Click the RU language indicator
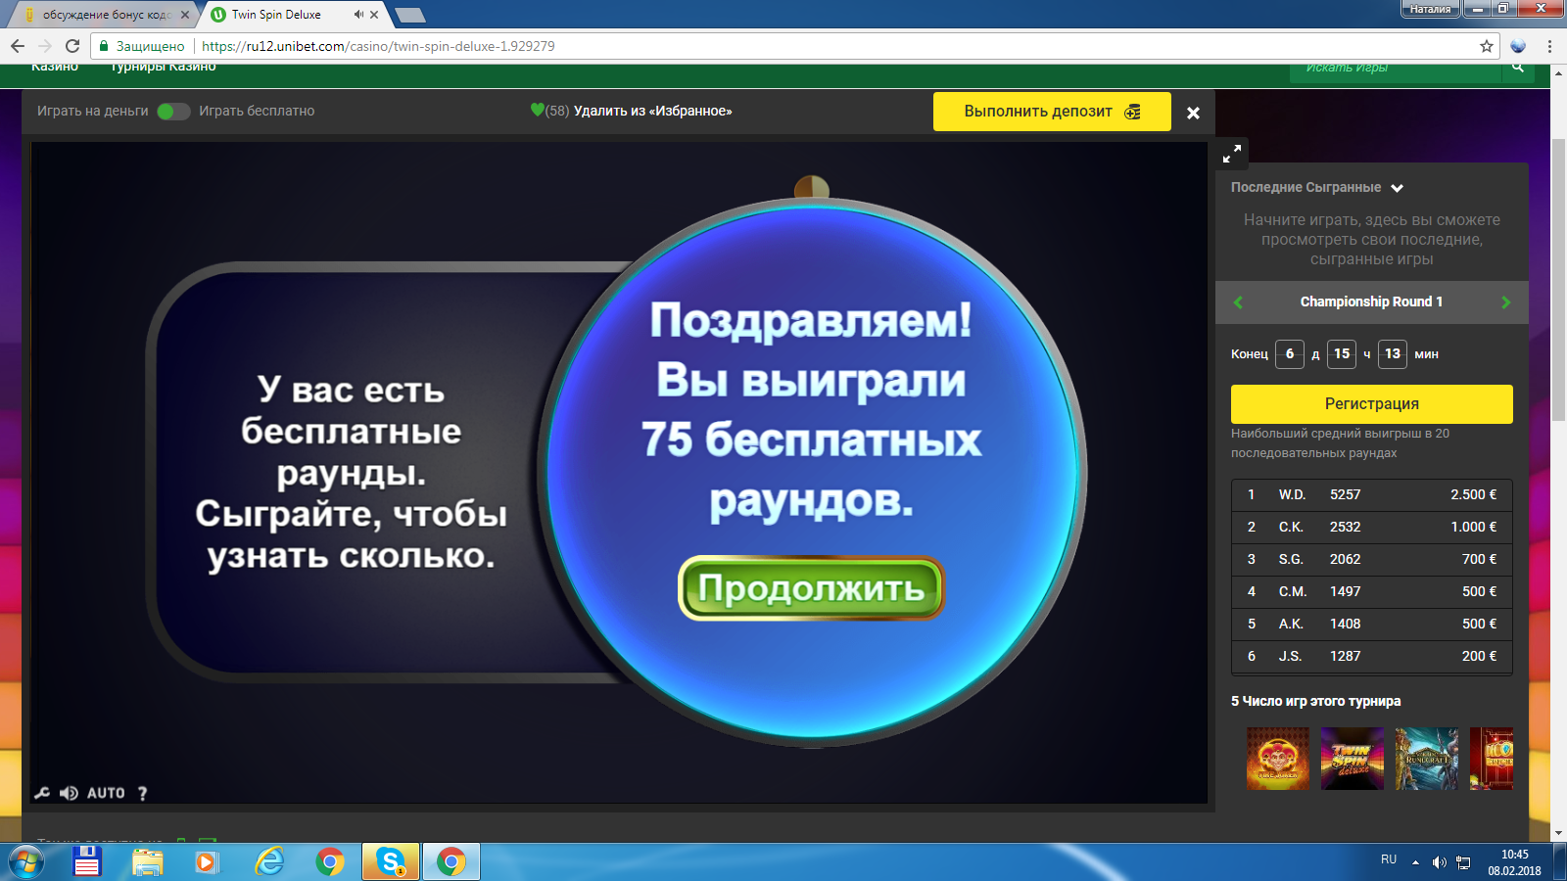 (1389, 859)
